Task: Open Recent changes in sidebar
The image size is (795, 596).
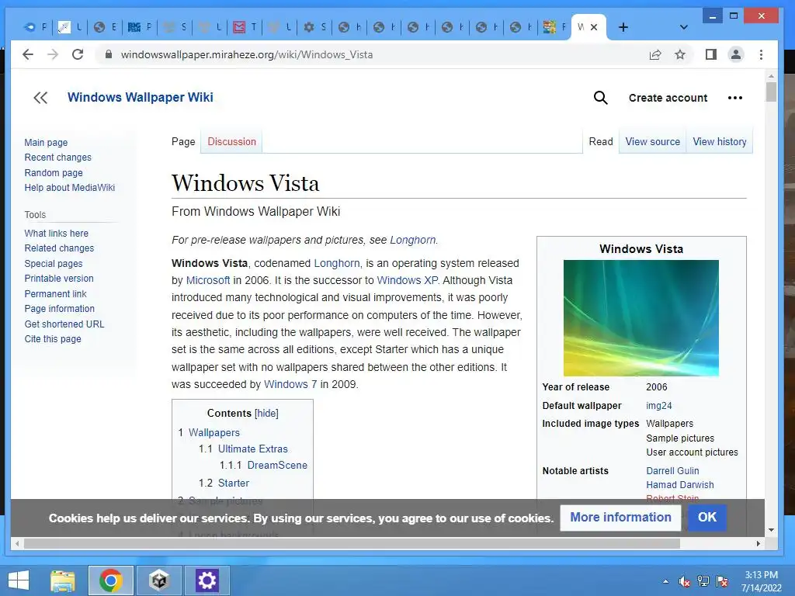Action: (57, 157)
